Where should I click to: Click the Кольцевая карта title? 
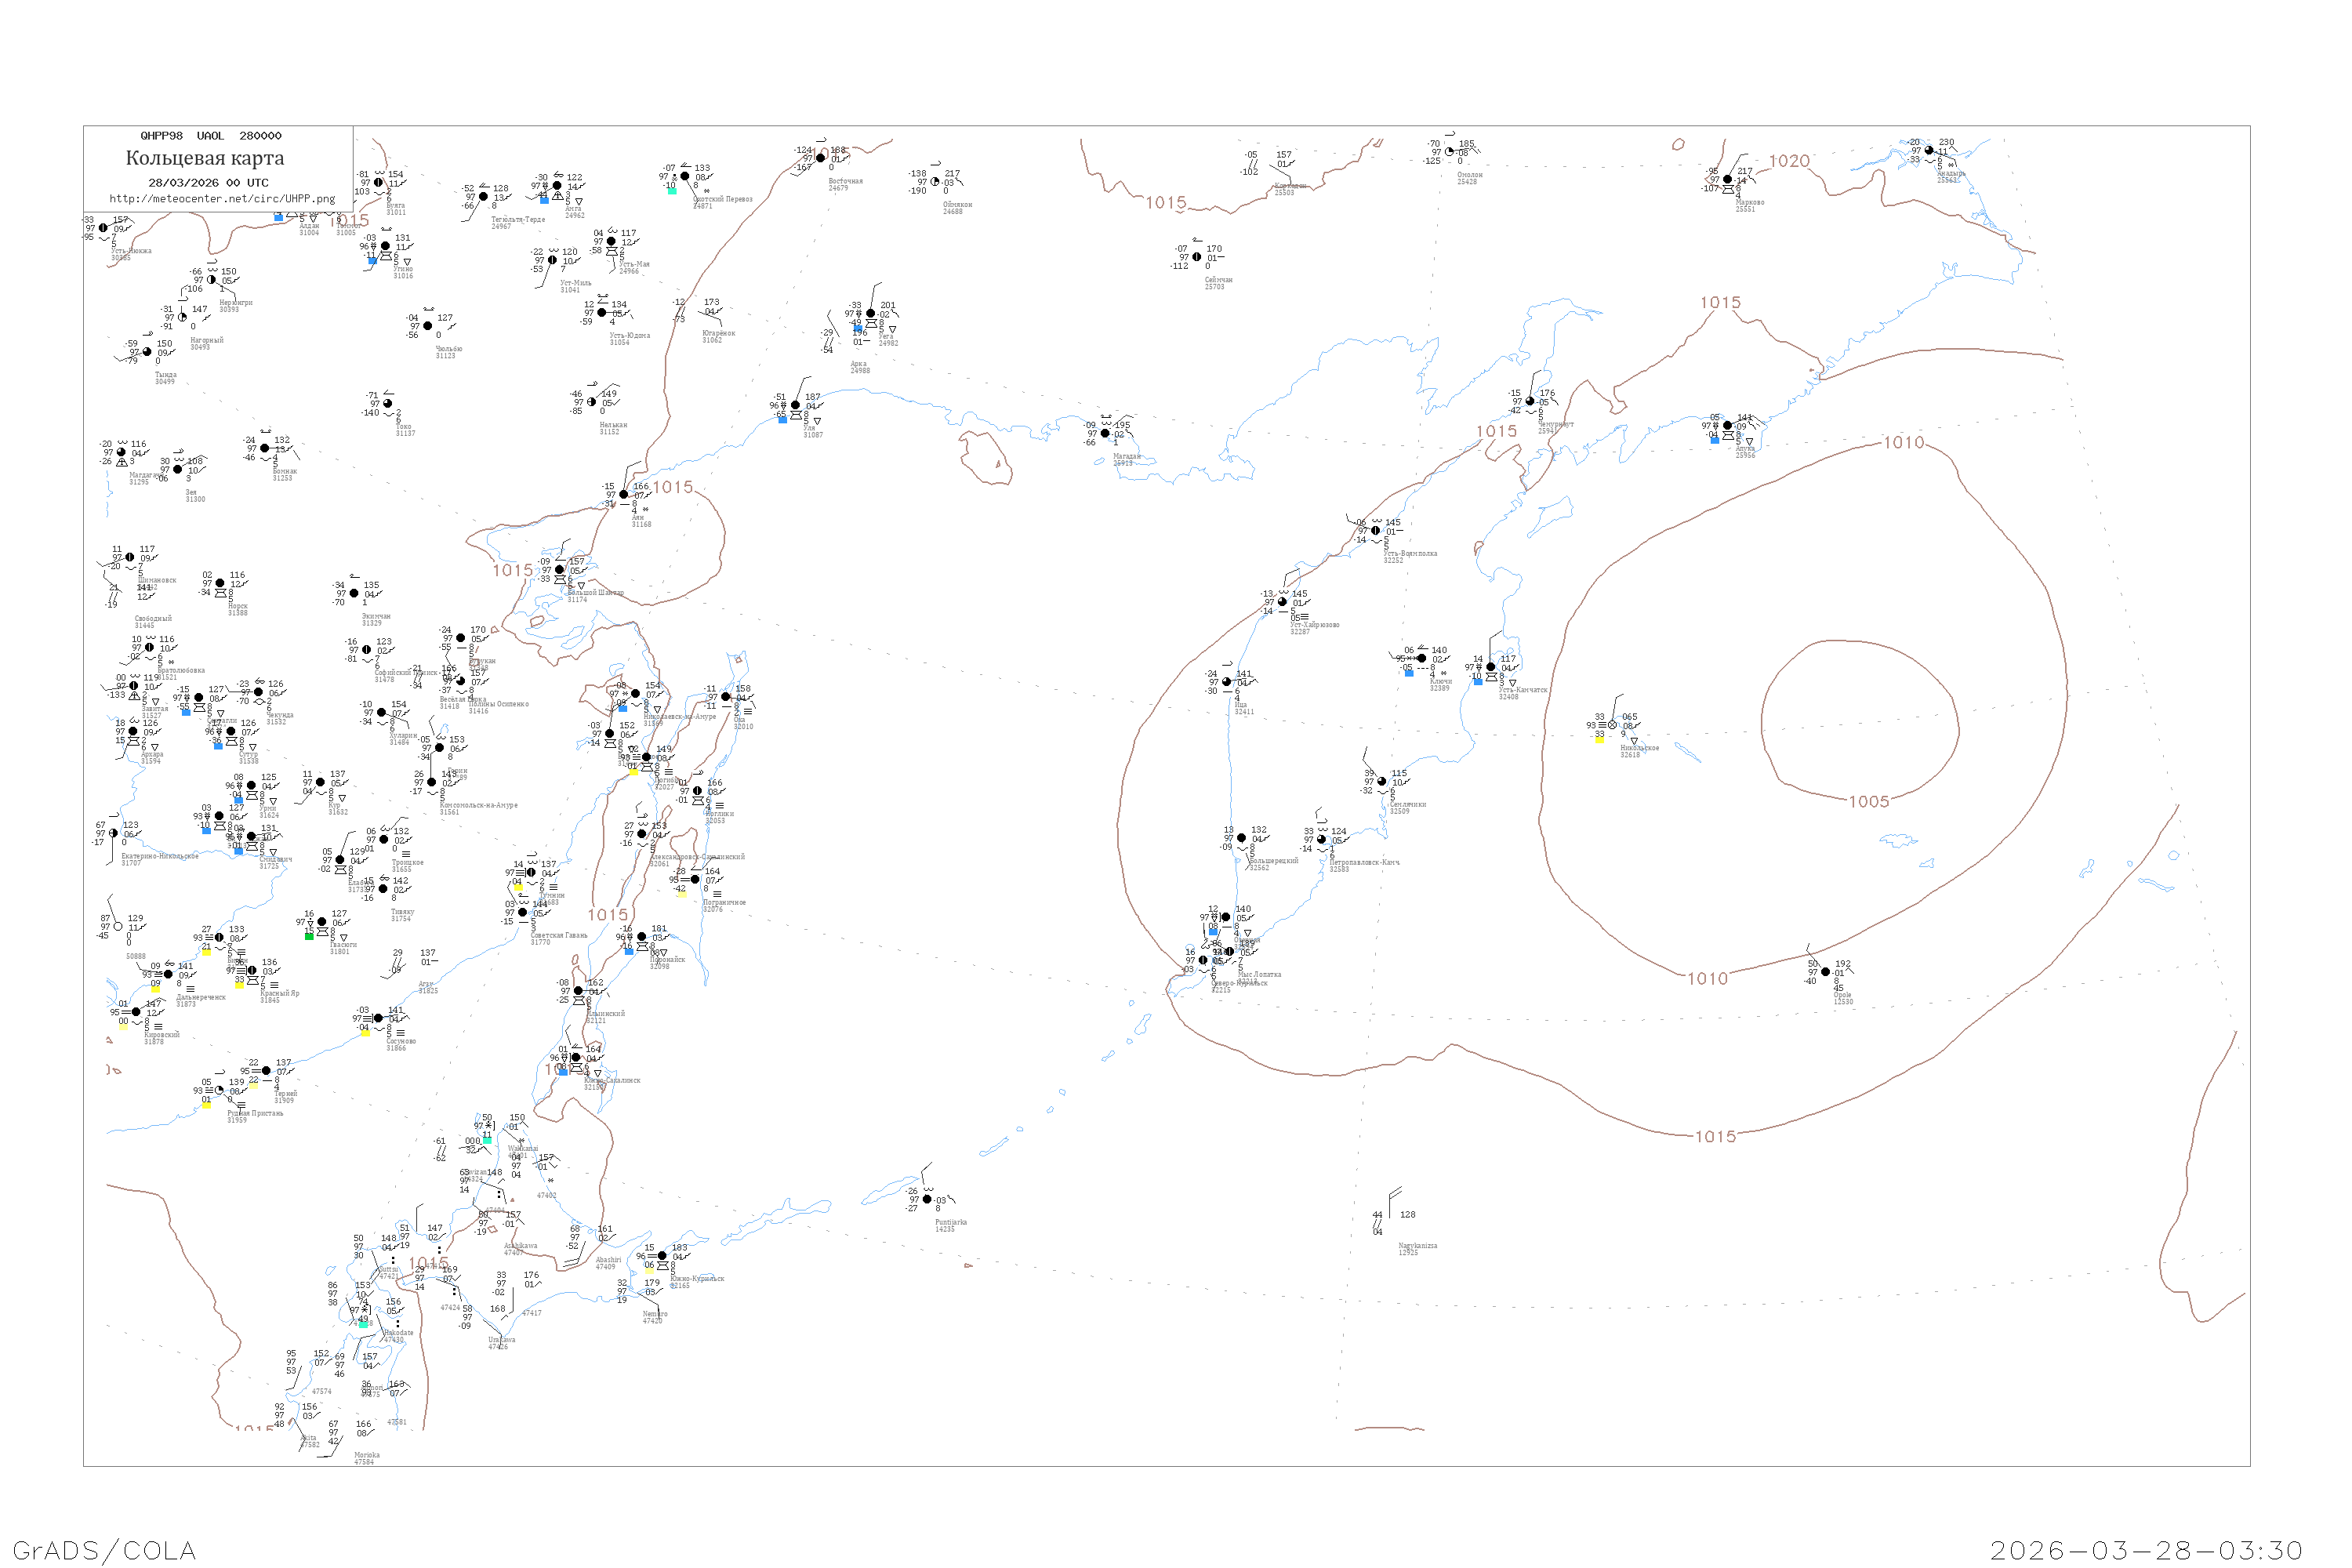point(205,158)
